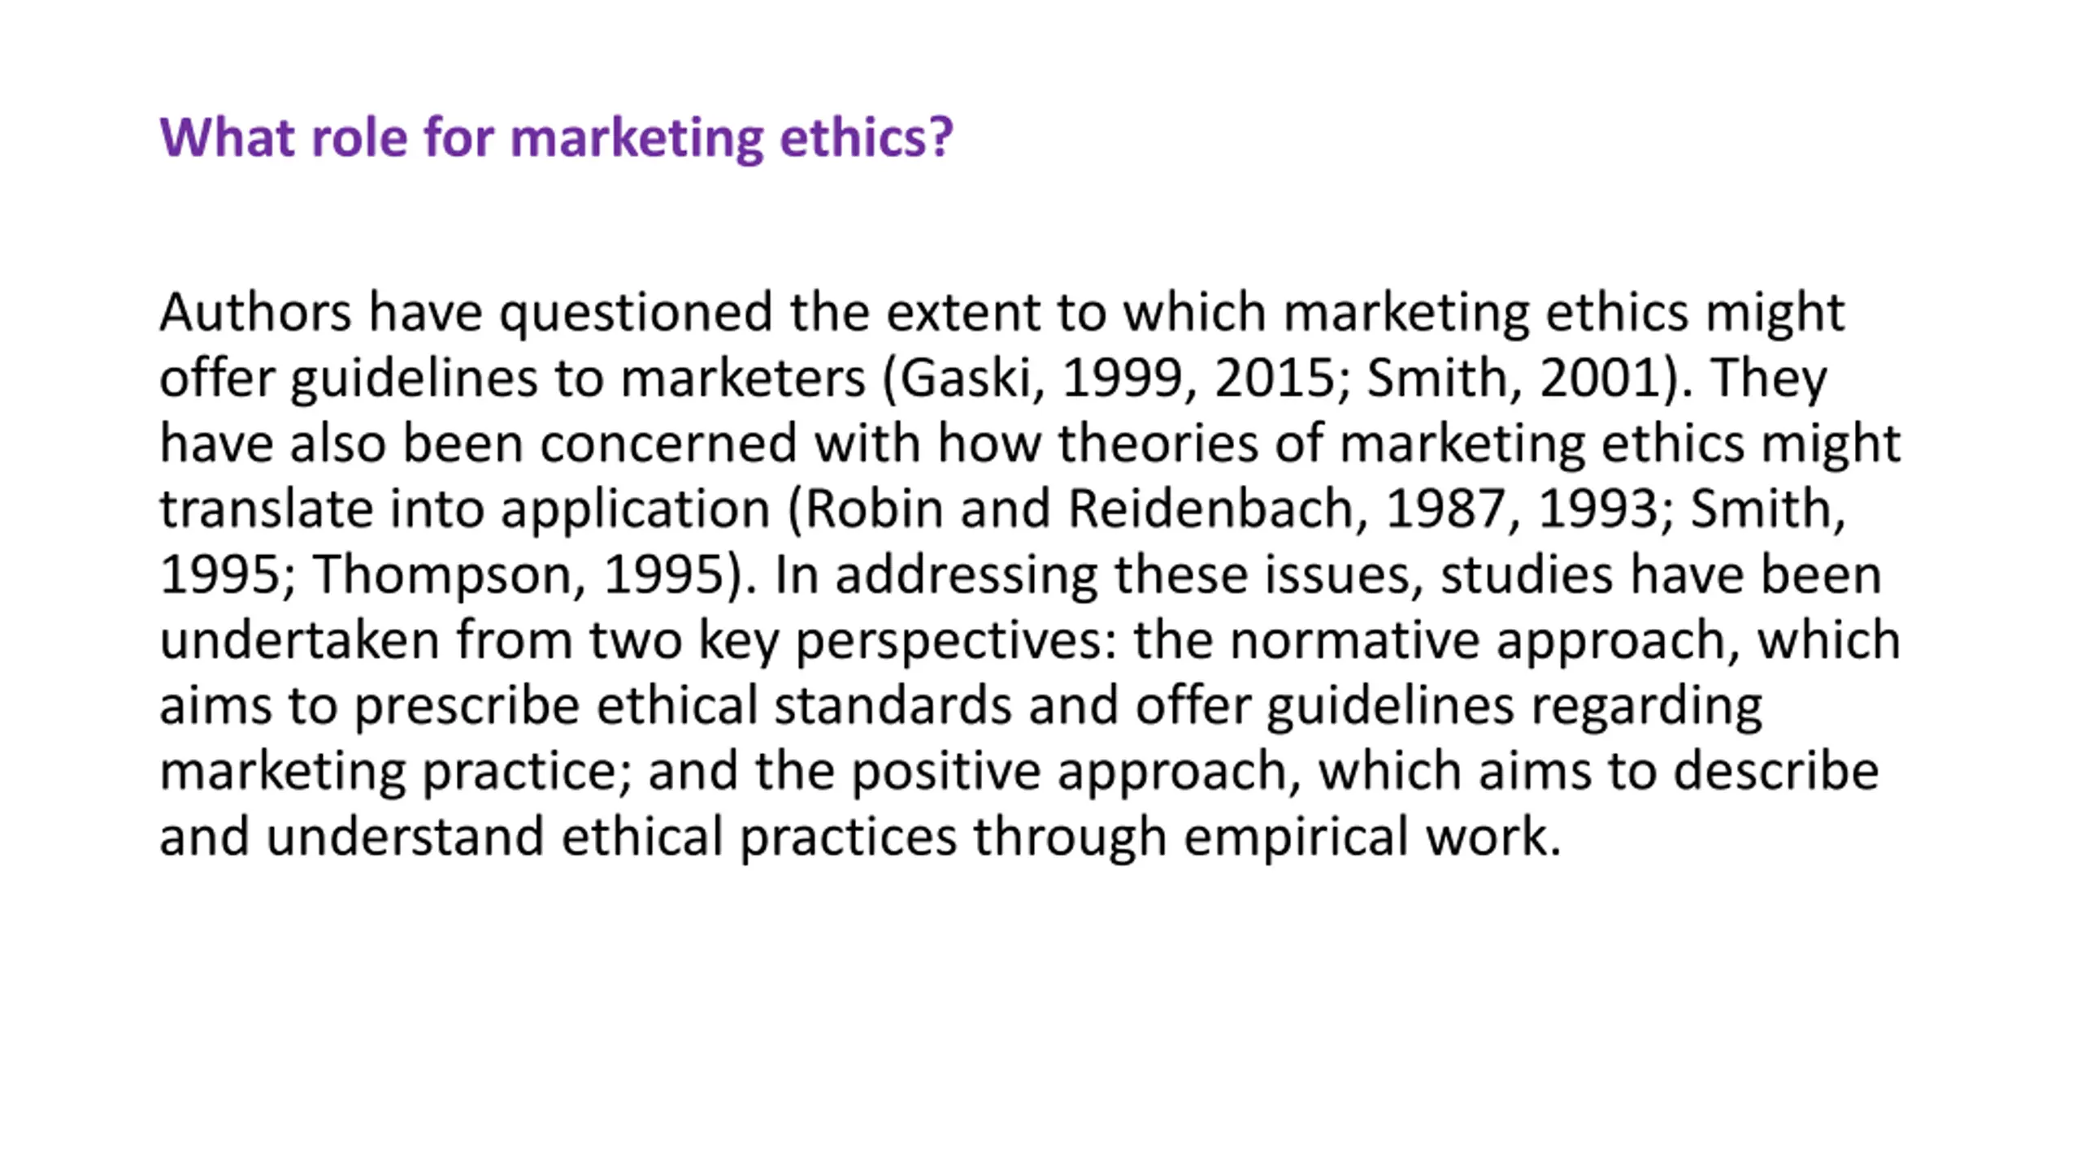The width and height of the screenshot is (2081, 1170).
Task: Click the year '2001' after Smith
Action: (1600, 378)
